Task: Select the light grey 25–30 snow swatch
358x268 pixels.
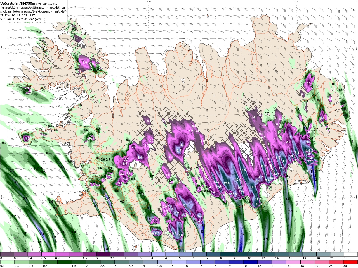Action: [x=337, y=254]
